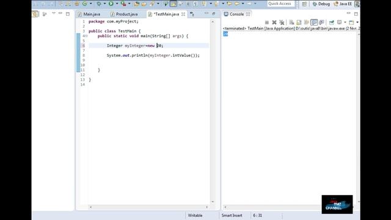Switch to Java EE perspective
The image size is (391, 220).
tap(343, 4)
